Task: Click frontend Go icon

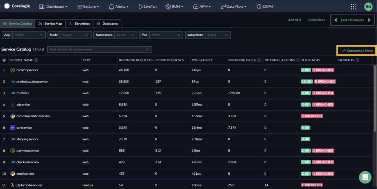Action: pyautogui.click(x=13, y=93)
